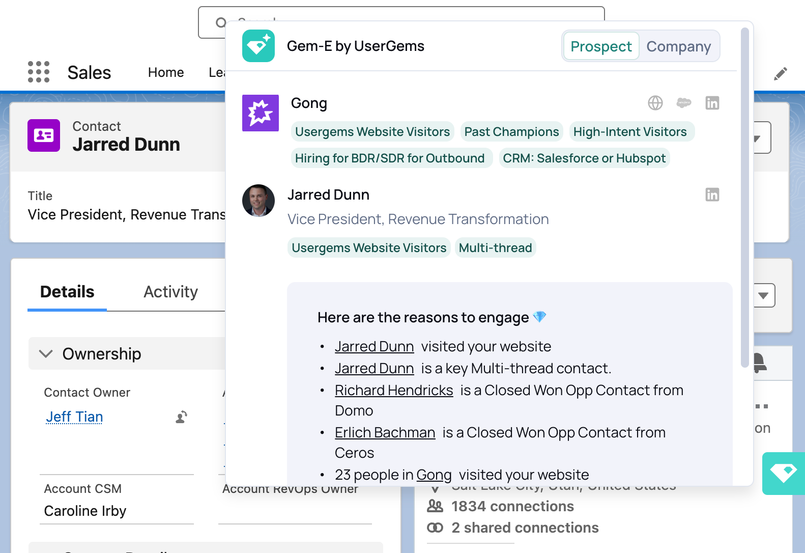The height and width of the screenshot is (553, 805).
Task: Open the Gong link in reasons list
Action: [x=434, y=475]
